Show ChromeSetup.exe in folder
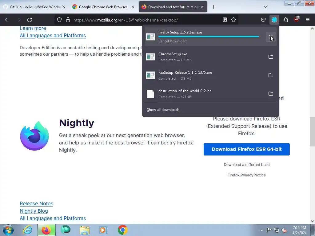315x236 pixels. (271, 57)
